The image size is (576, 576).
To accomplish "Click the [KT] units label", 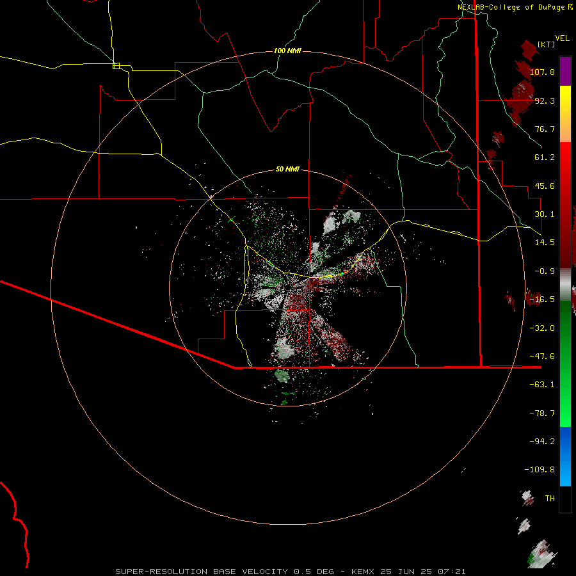I will click(x=546, y=44).
